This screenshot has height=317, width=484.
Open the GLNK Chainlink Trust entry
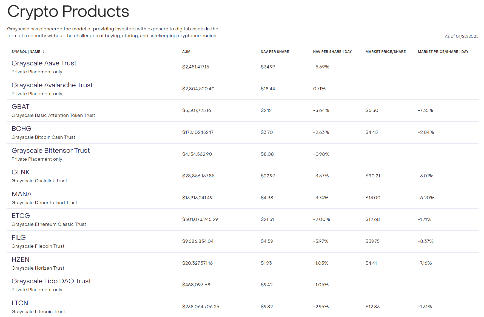[21, 172]
